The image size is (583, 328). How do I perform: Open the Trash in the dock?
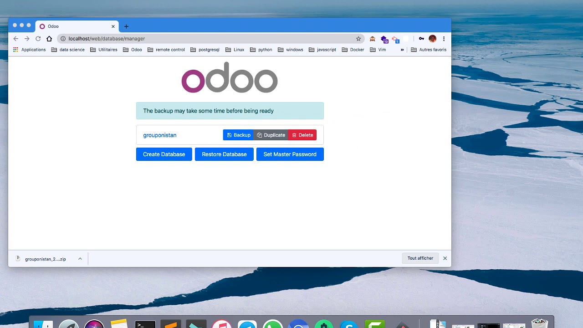(x=540, y=323)
